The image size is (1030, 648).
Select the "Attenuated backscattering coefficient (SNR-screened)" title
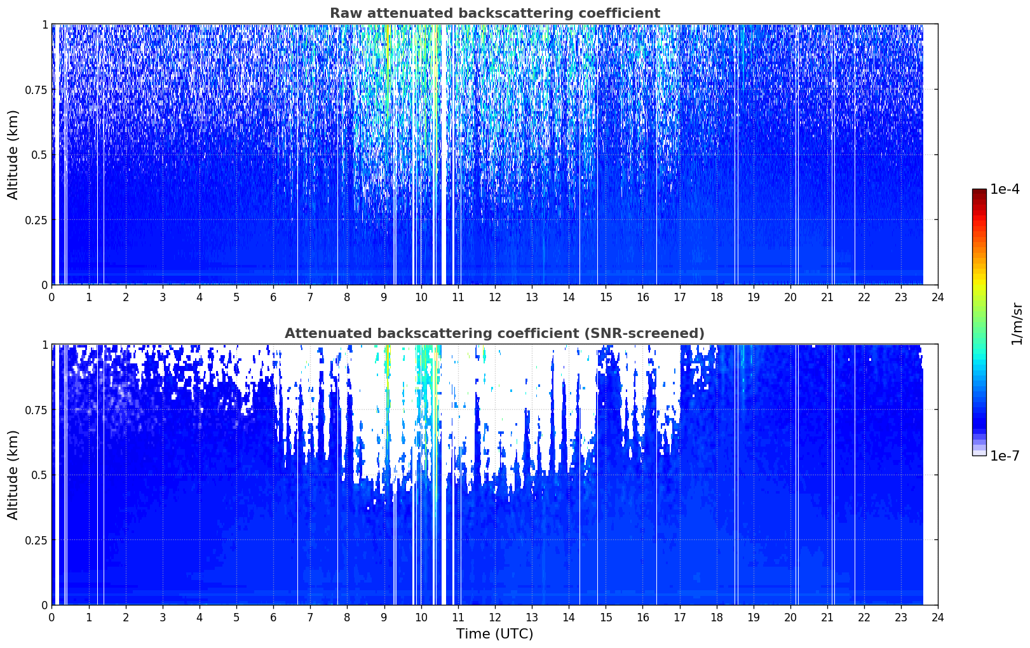tap(494, 334)
